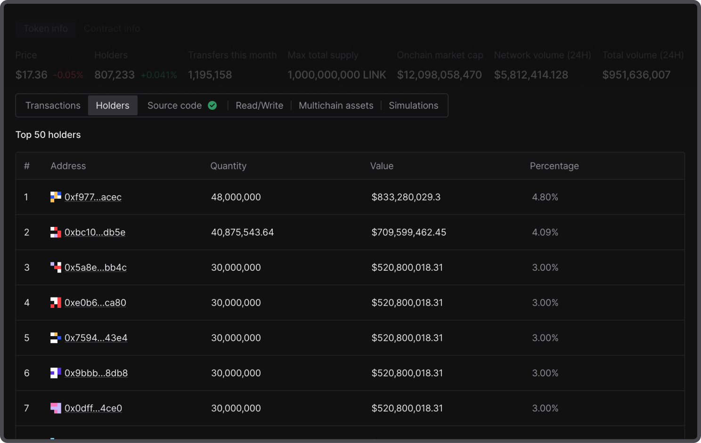
Task: Select the Holders tab
Action: (113, 105)
